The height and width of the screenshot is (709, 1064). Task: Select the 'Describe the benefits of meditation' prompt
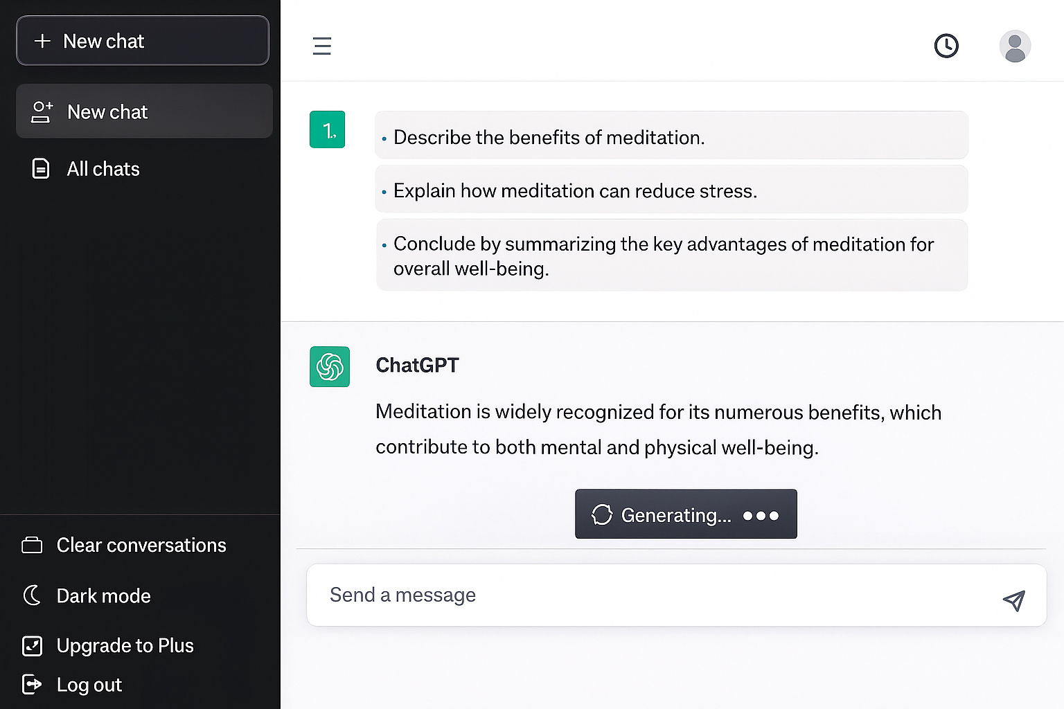671,136
